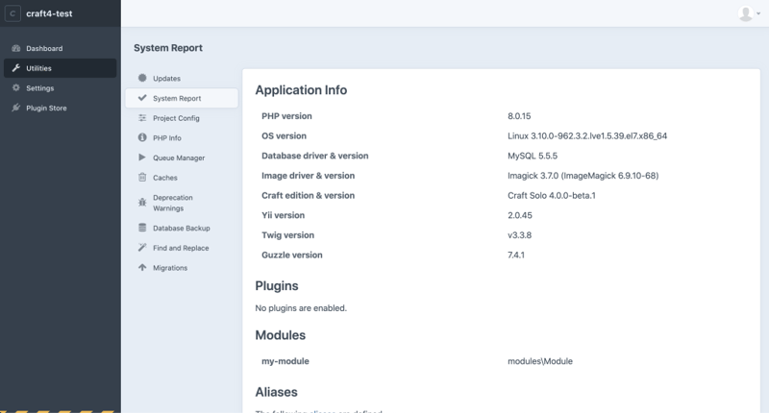Click the user avatar photo

pos(745,13)
